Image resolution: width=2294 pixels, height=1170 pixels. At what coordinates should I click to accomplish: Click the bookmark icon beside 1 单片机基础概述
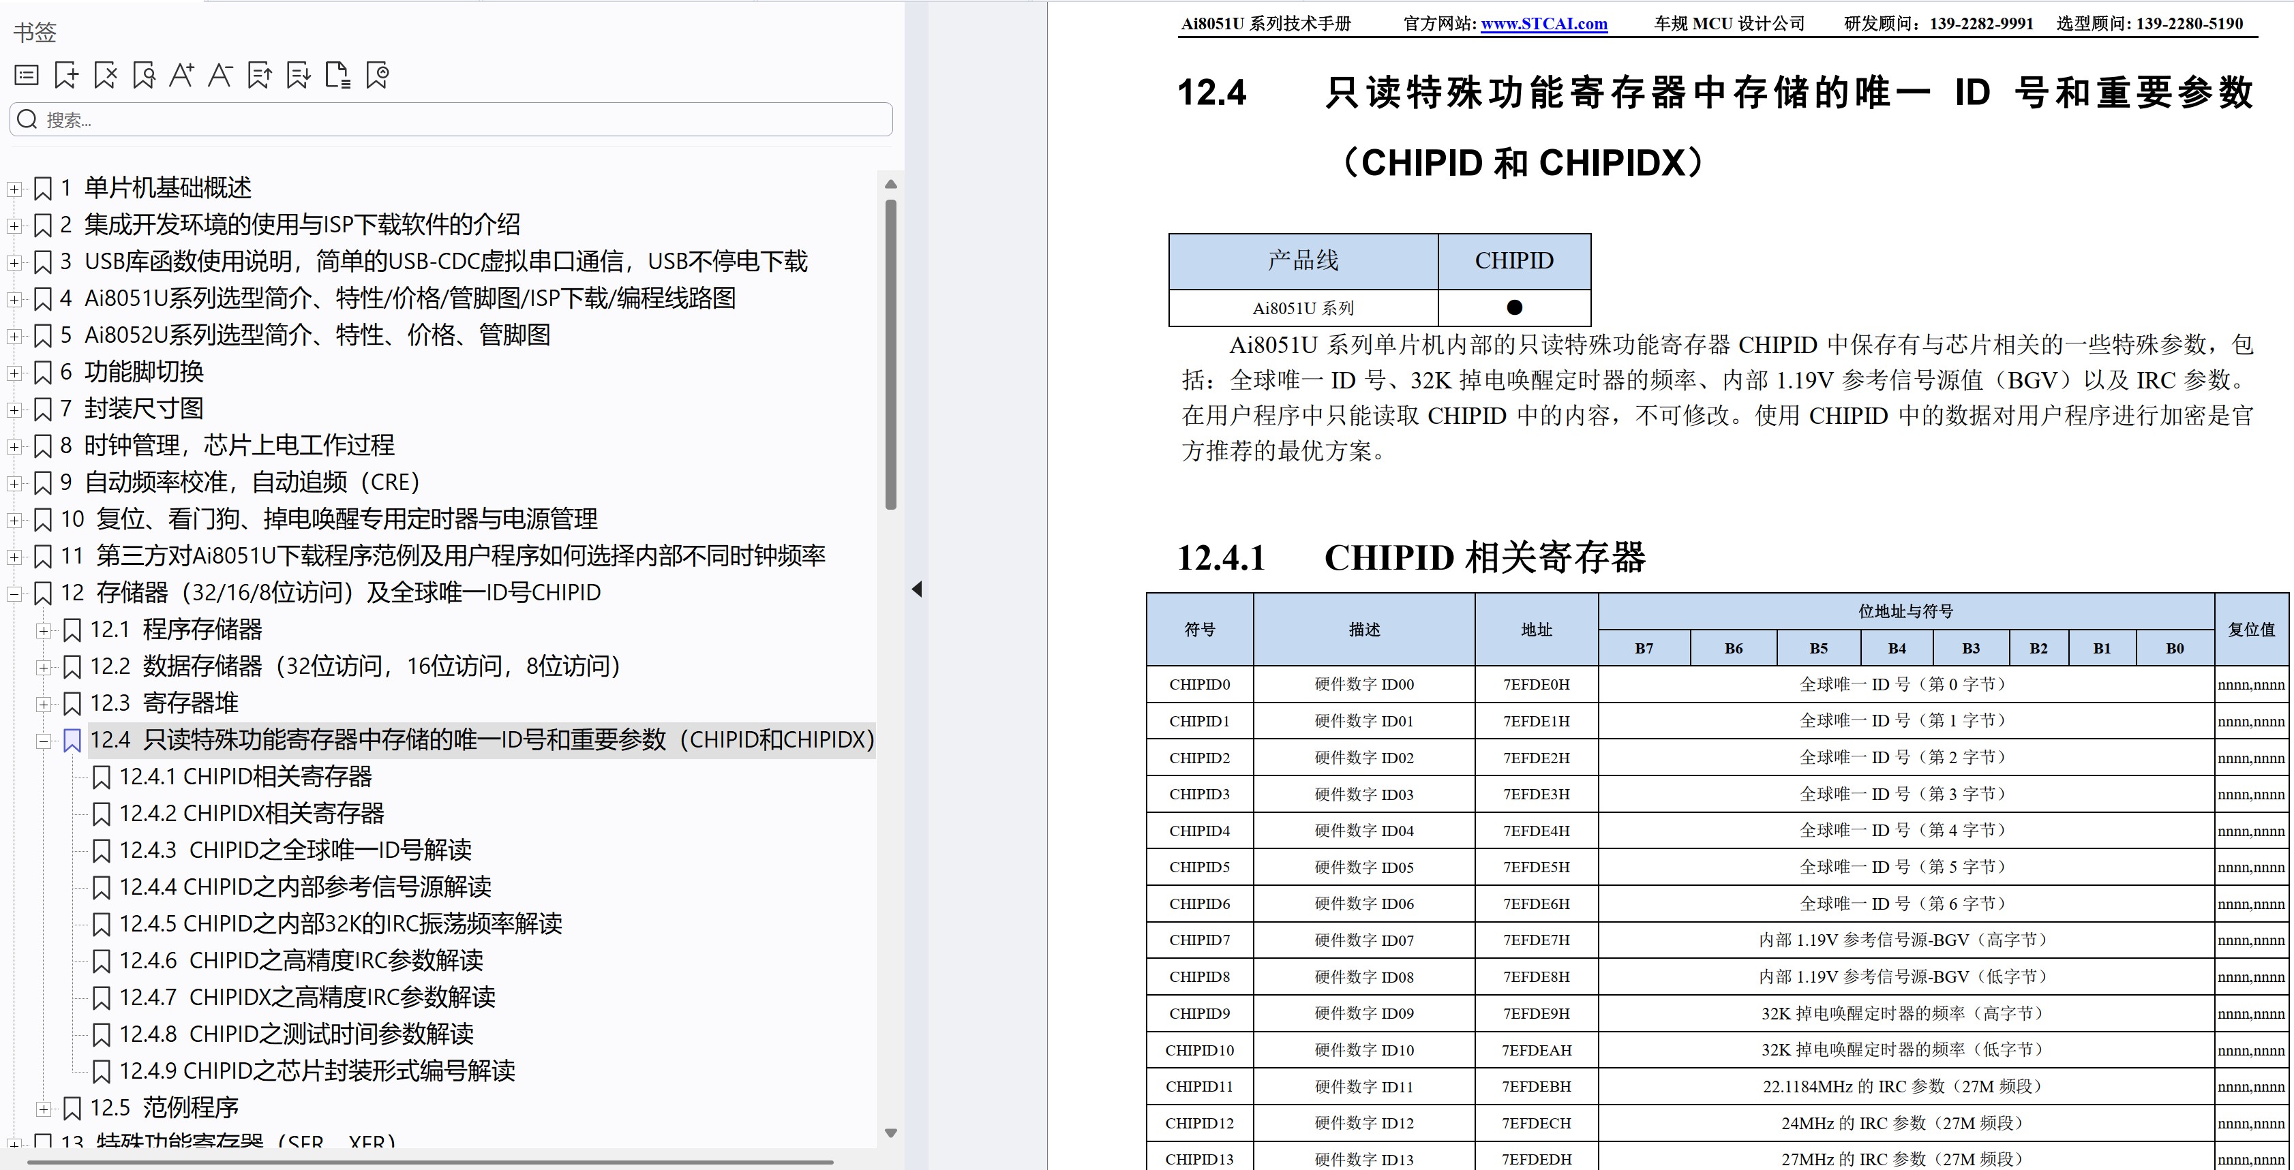[x=43, y=189]
